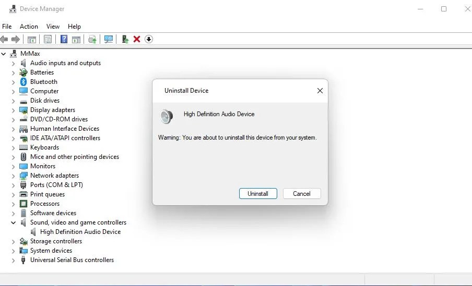Click the Bluetooth logo icon
This screenshot has width=472, height=286.
tap(23, 82)
